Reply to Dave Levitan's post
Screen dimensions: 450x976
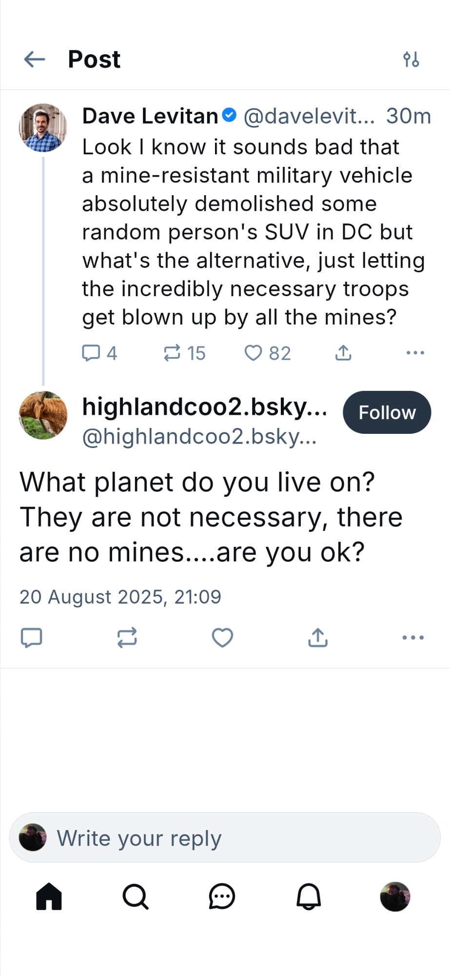pos(91,353)
